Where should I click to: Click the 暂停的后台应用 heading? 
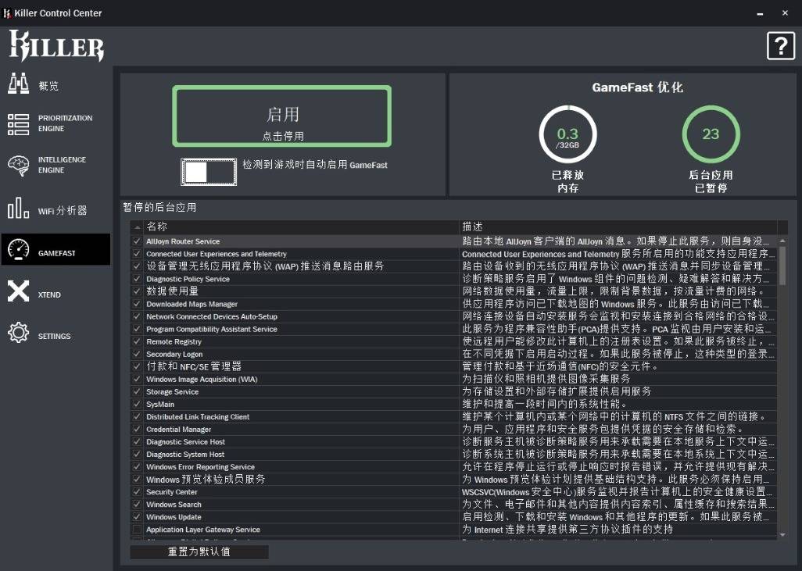159,208
